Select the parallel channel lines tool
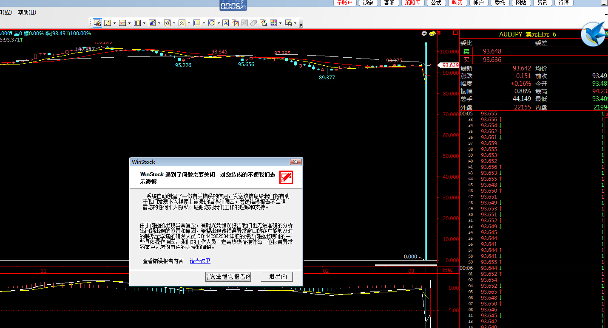This screenshot has height=328, width=608. [x=167, y=23]
